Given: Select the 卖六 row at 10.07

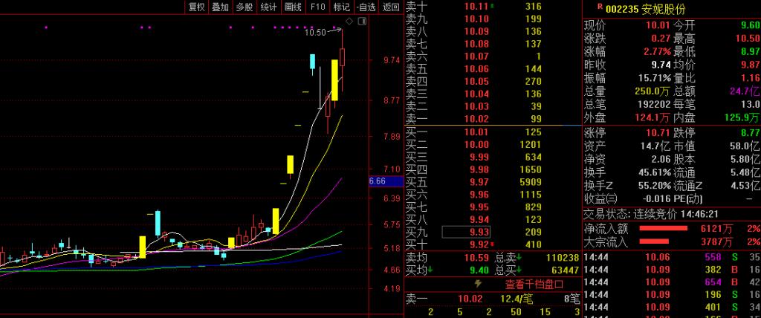Looking at the screenshot, I should [493, 56].
